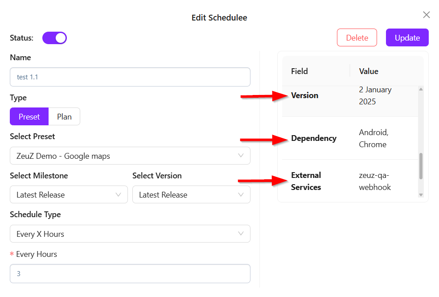The height and width of the screenshot is (297, 439).
Task: Click the scroll up arrow in table
Action: point(421,90)
